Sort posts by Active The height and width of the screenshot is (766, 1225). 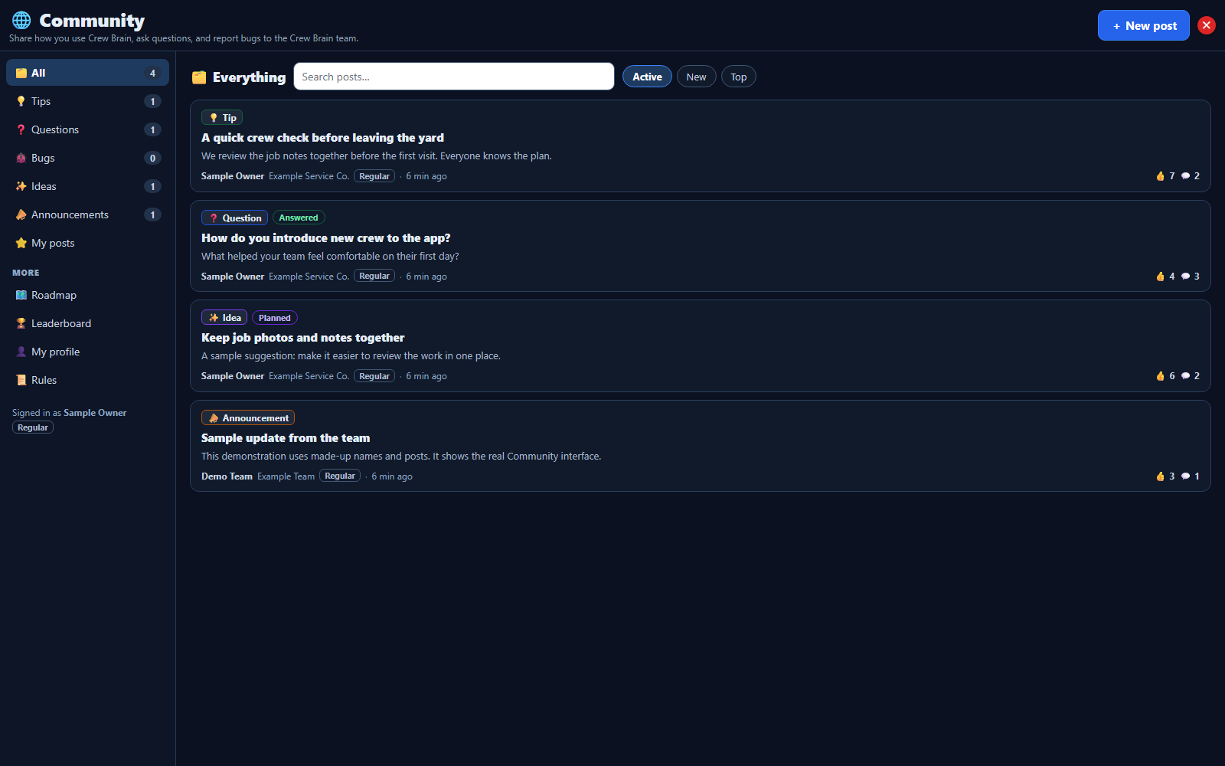[647, 77]
